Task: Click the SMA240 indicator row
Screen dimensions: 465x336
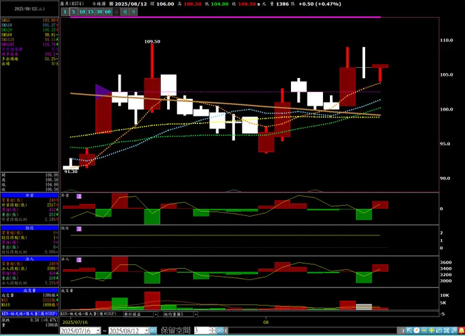Action: (x=30, y=44)
